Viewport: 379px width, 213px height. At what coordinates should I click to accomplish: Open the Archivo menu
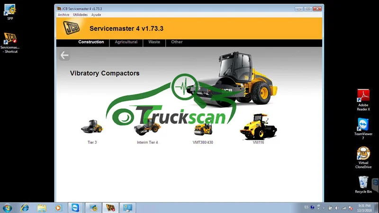(x=63, y=15)
